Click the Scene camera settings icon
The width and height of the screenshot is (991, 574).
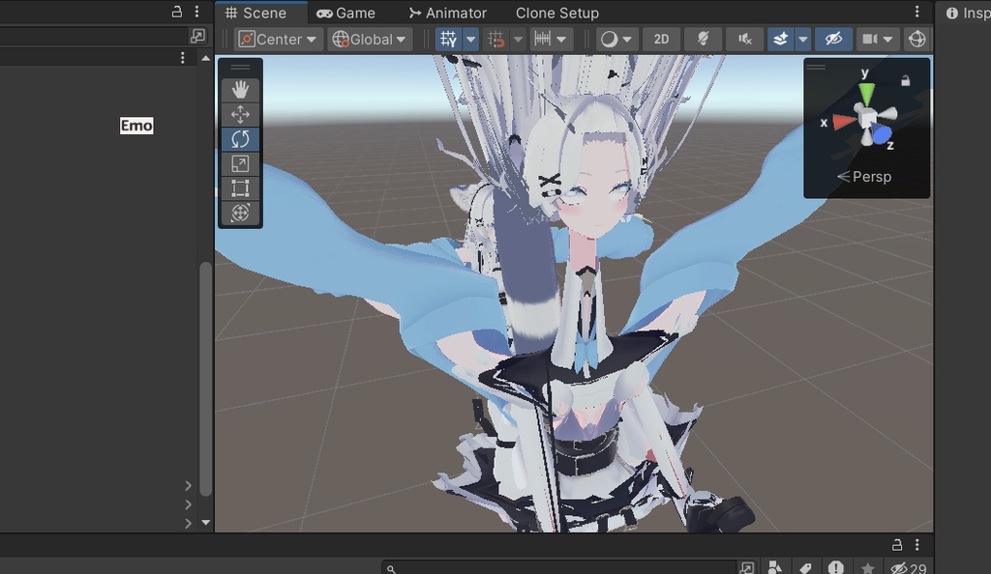[x=870, y=39]
